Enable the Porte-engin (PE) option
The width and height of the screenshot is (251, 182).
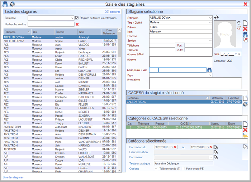coord(184,169)
